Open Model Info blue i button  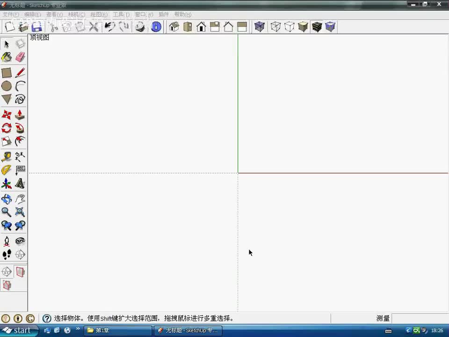[x=156, y=27]
